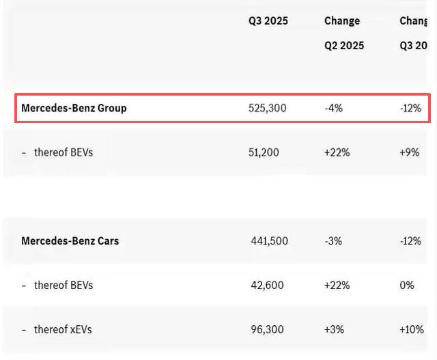Select +22% in the 42,600 row
This screenshot has height=360, width=437.
337,285
